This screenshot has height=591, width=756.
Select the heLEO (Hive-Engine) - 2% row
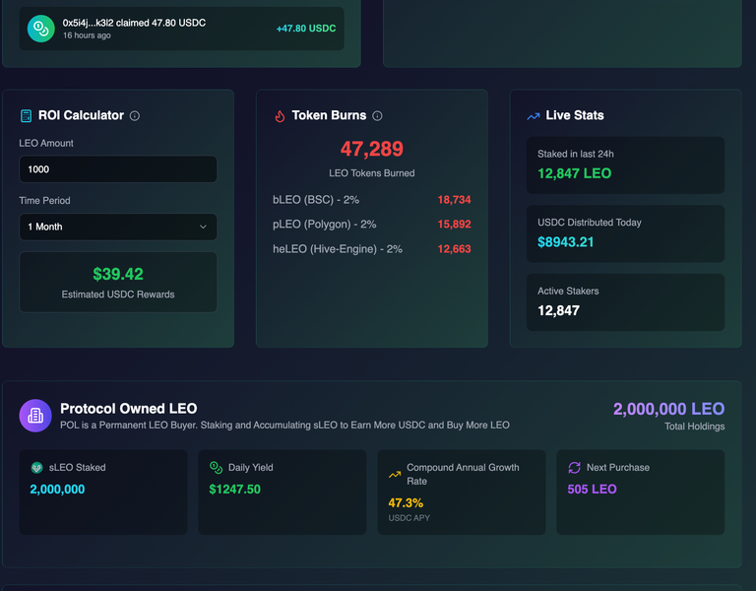click(372, 249)
